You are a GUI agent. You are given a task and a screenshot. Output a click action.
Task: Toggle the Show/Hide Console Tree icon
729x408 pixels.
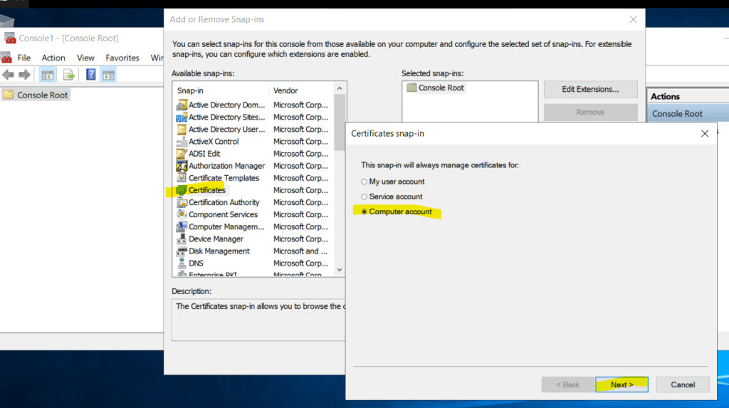click(48, 75)
